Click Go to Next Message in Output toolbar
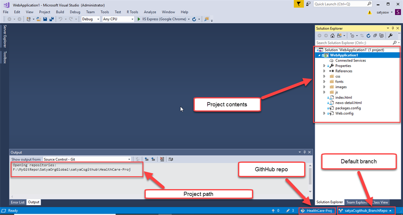 coord(153,159)
